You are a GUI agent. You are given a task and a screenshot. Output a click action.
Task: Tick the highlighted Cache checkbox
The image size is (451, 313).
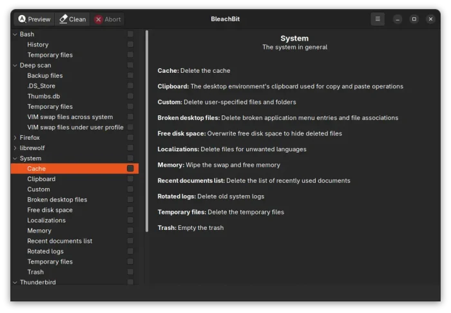130,169
